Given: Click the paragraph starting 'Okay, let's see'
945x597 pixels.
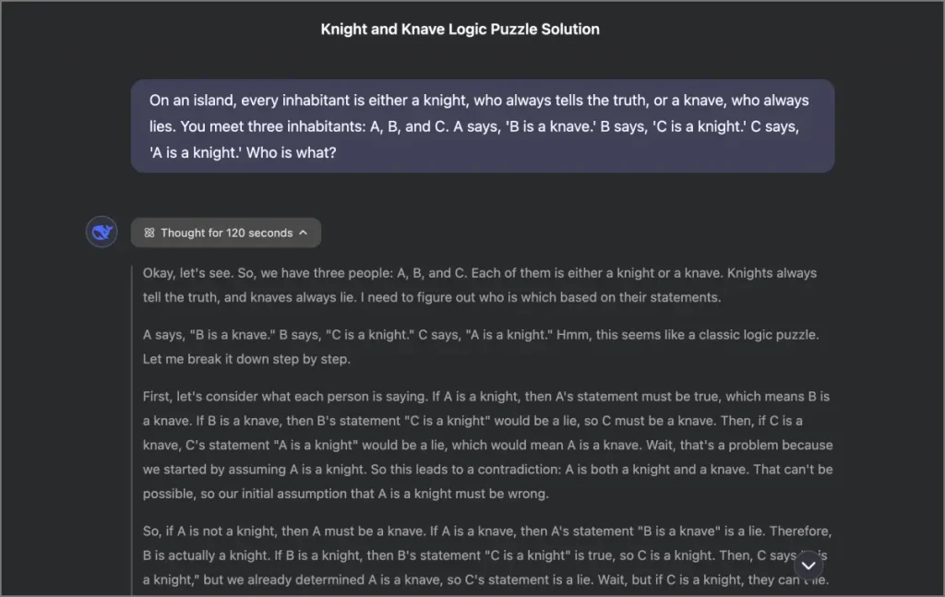Looking at the screenshot, I should click(480, 285).
